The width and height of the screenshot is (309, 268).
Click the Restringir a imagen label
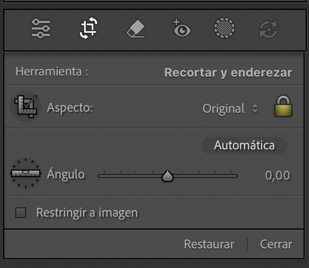pyautogui.click(x=87, y=213)
